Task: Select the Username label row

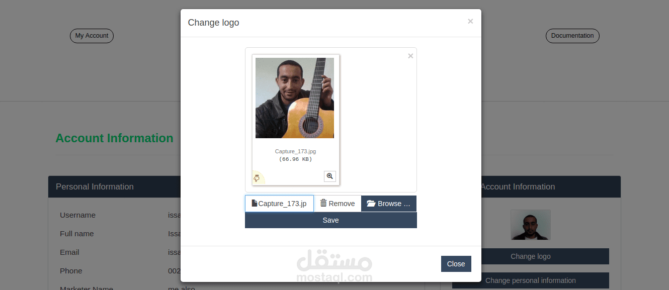Action: click(x=114, y=215)
